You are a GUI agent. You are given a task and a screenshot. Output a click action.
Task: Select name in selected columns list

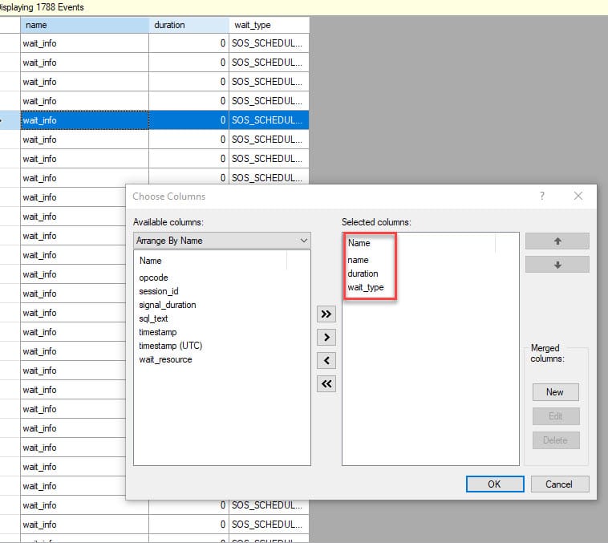[358, 260]
